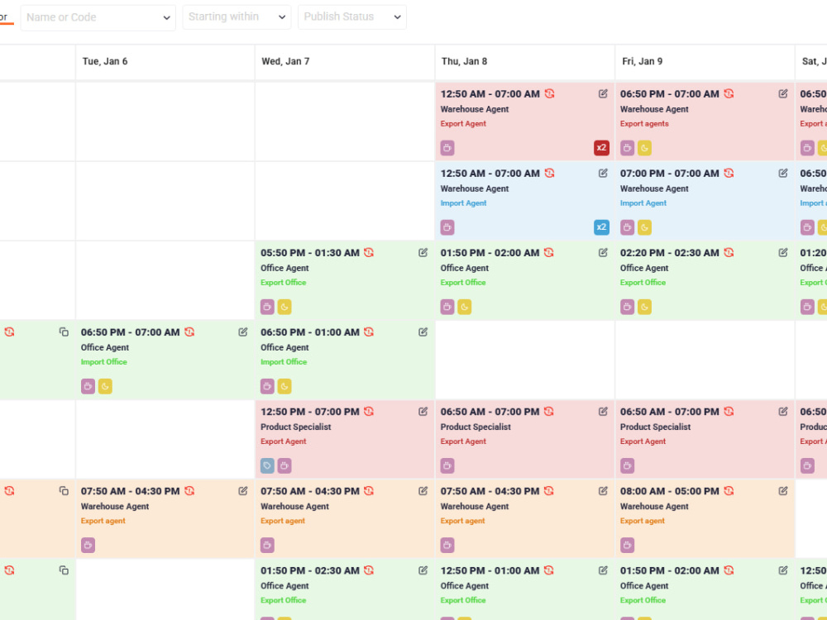This screenshot has height=620, width=827.
Task: Edit Wed Jan 7 Product Specialist shift
Action: (423, 412)
